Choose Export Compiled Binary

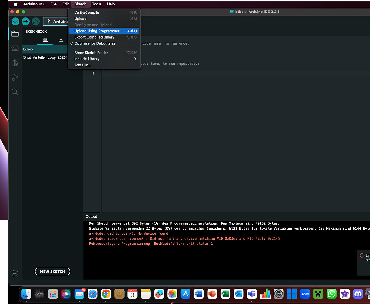click(x=104, y=37)
